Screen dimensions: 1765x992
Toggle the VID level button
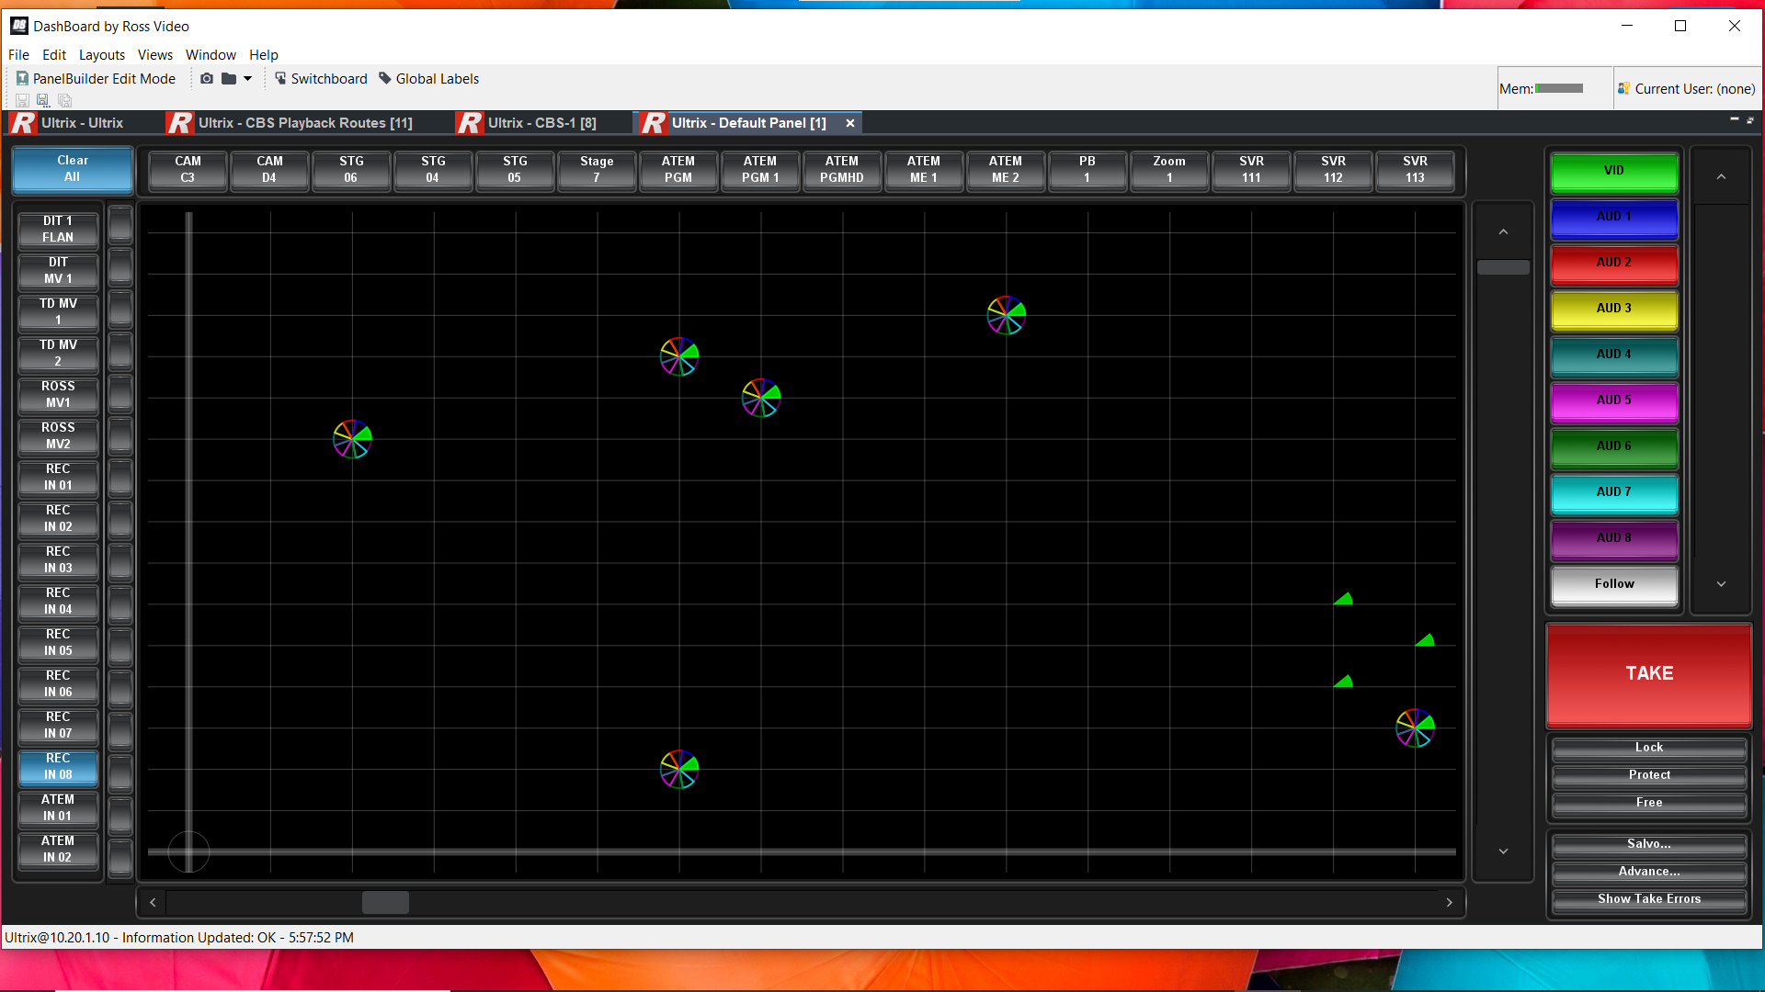[1613, 172]
